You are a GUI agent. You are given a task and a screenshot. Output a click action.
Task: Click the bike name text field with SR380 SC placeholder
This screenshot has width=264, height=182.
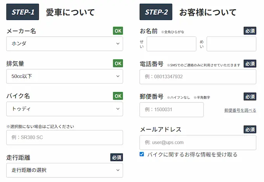pyautogui.click(x=64, y=138)
